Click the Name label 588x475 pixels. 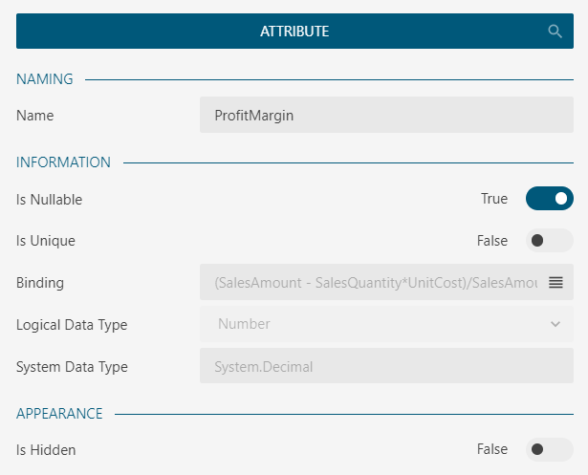(35, 116)
